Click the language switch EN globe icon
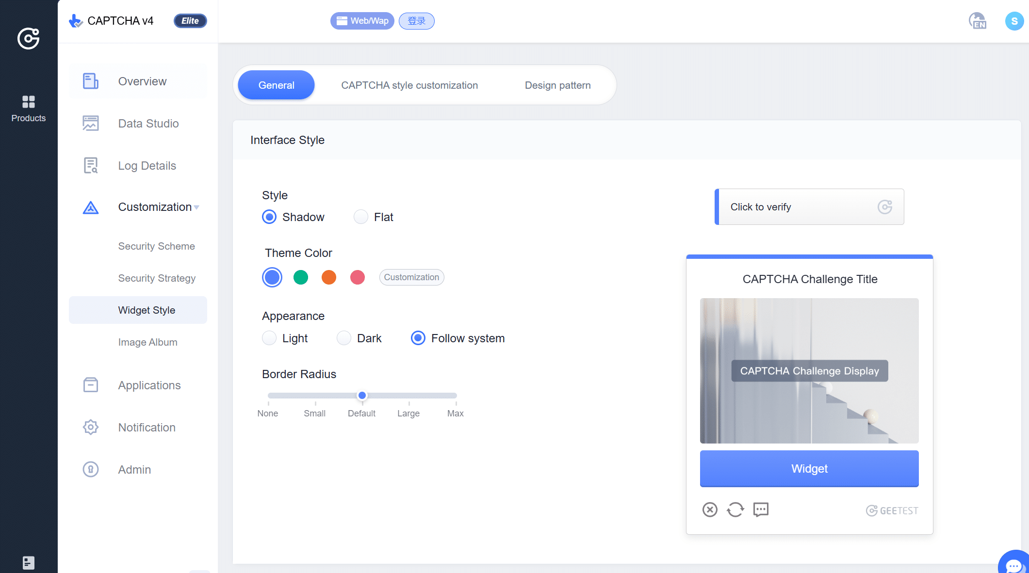Viewport: 1029px width, 573px height. click(977, 21)
